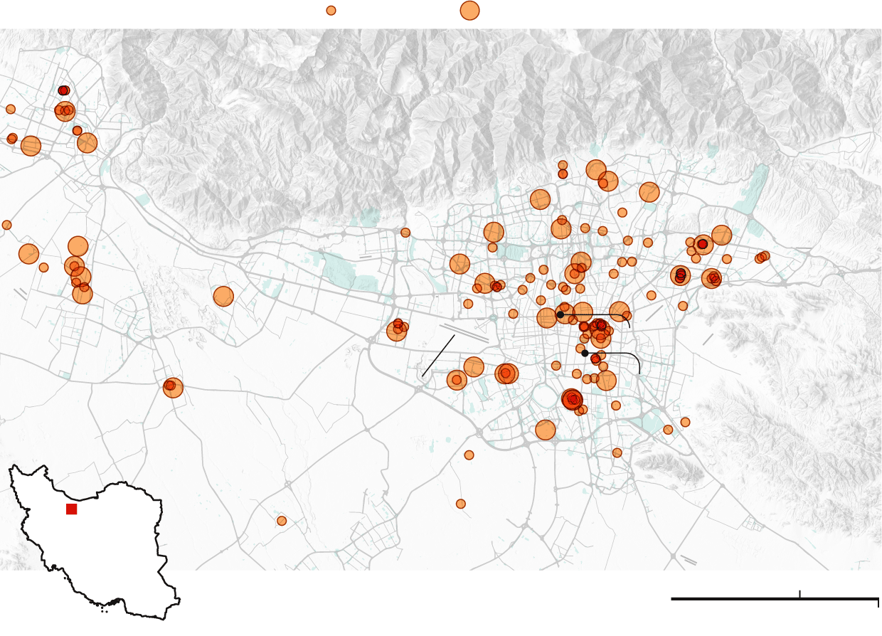Select the lower black dot annotation marker

[x=585, y=353]
